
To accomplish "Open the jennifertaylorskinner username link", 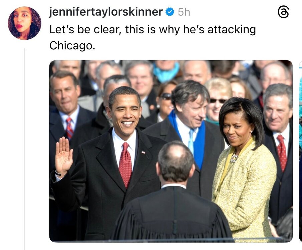I will 106,12.
